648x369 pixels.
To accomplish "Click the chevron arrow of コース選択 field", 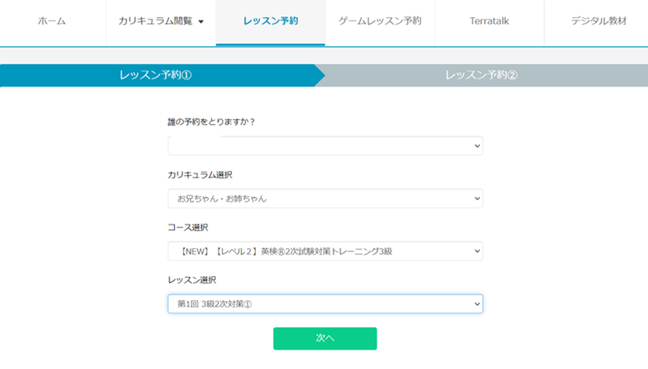I will pos(477,251).
